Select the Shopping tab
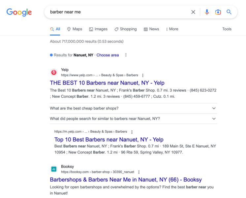The height and width of the screenshot is (198, 246). point(125,29)
